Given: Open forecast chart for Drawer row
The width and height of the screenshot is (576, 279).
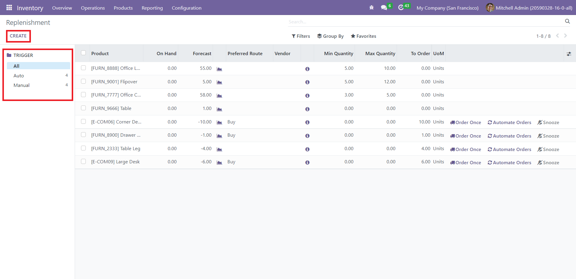Looking at the screenshot, I should tap(219, 136).
